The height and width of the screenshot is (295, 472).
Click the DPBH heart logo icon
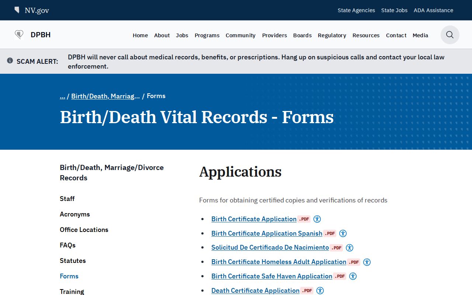pyautogui.click(x=19, y=35)
